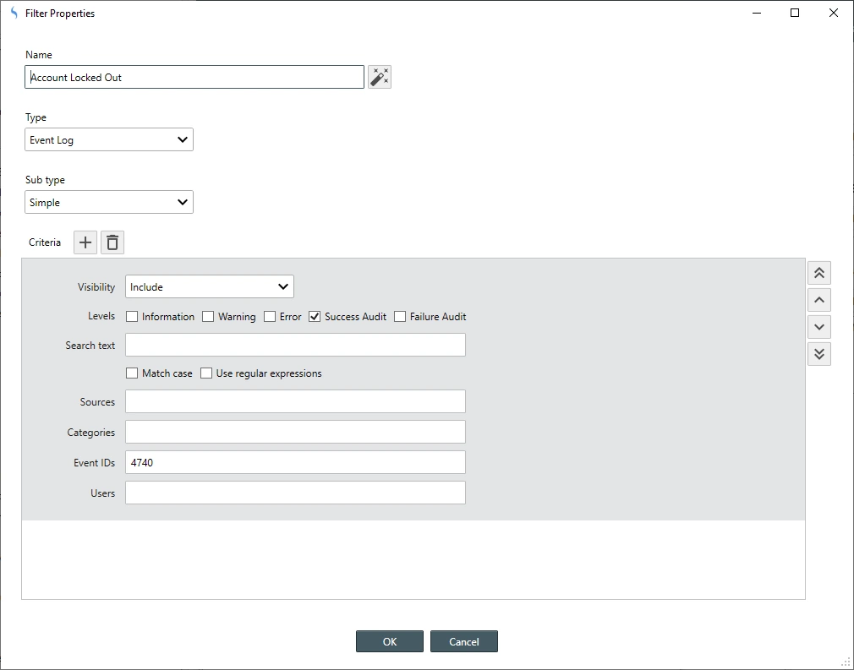Uncheck the Success Audit checkbox

pyautogui.click(x=315, y=317)
